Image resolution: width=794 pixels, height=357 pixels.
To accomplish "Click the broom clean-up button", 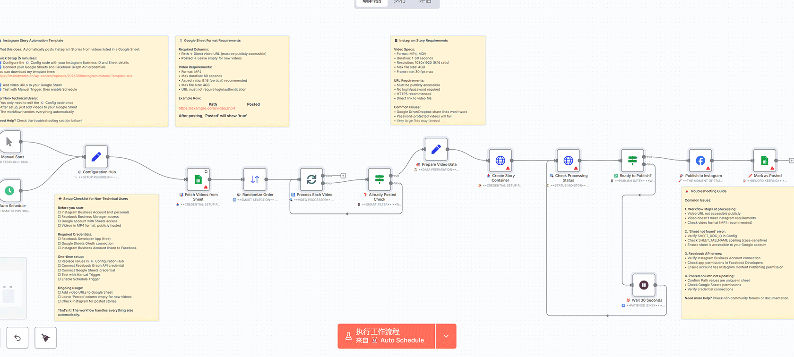I will coord(45,338).
